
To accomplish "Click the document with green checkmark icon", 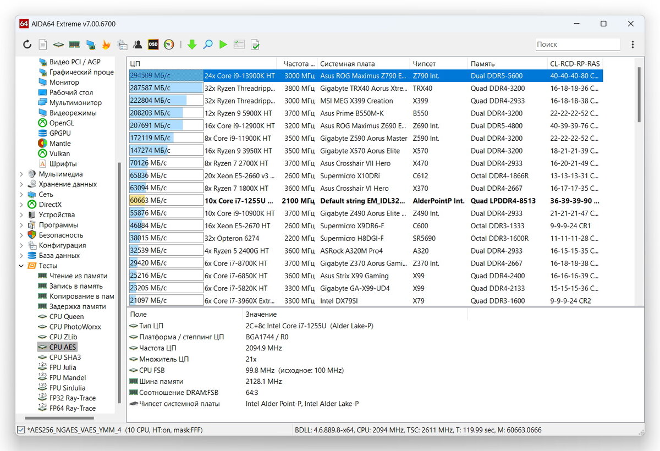I will click(255, 45).
